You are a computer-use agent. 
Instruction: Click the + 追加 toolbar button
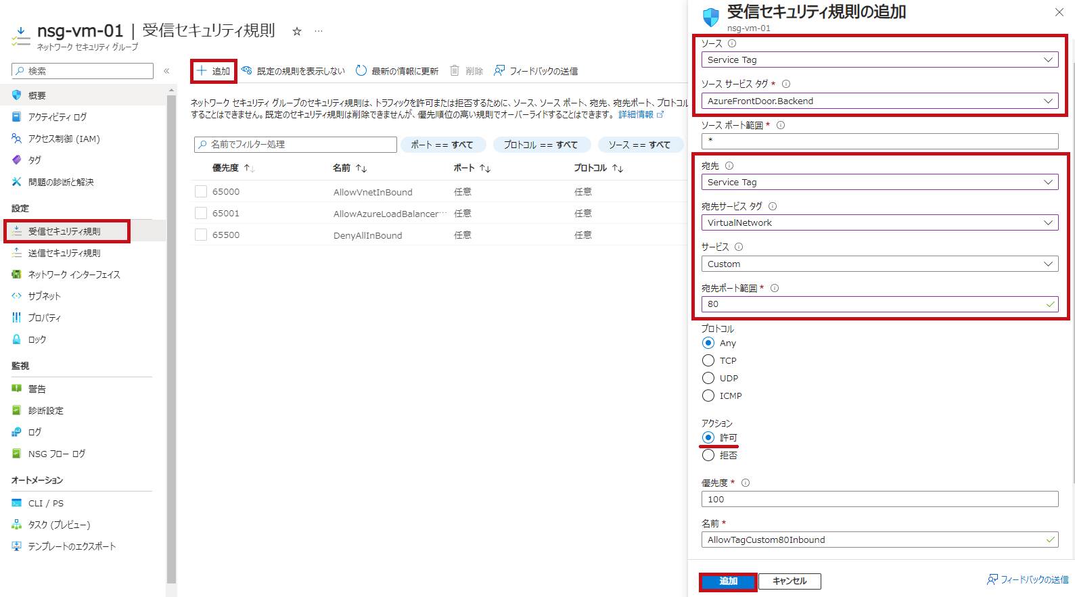pyautogui.click(x=213, y=71)
